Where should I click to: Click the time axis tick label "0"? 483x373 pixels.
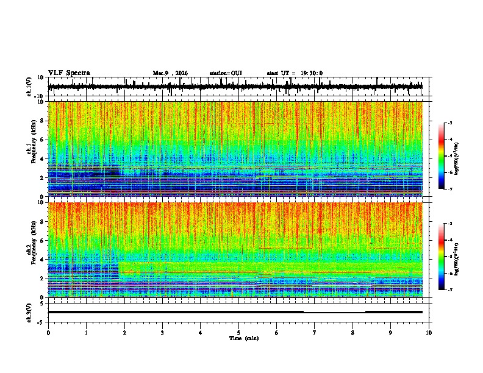pos(48,333)
